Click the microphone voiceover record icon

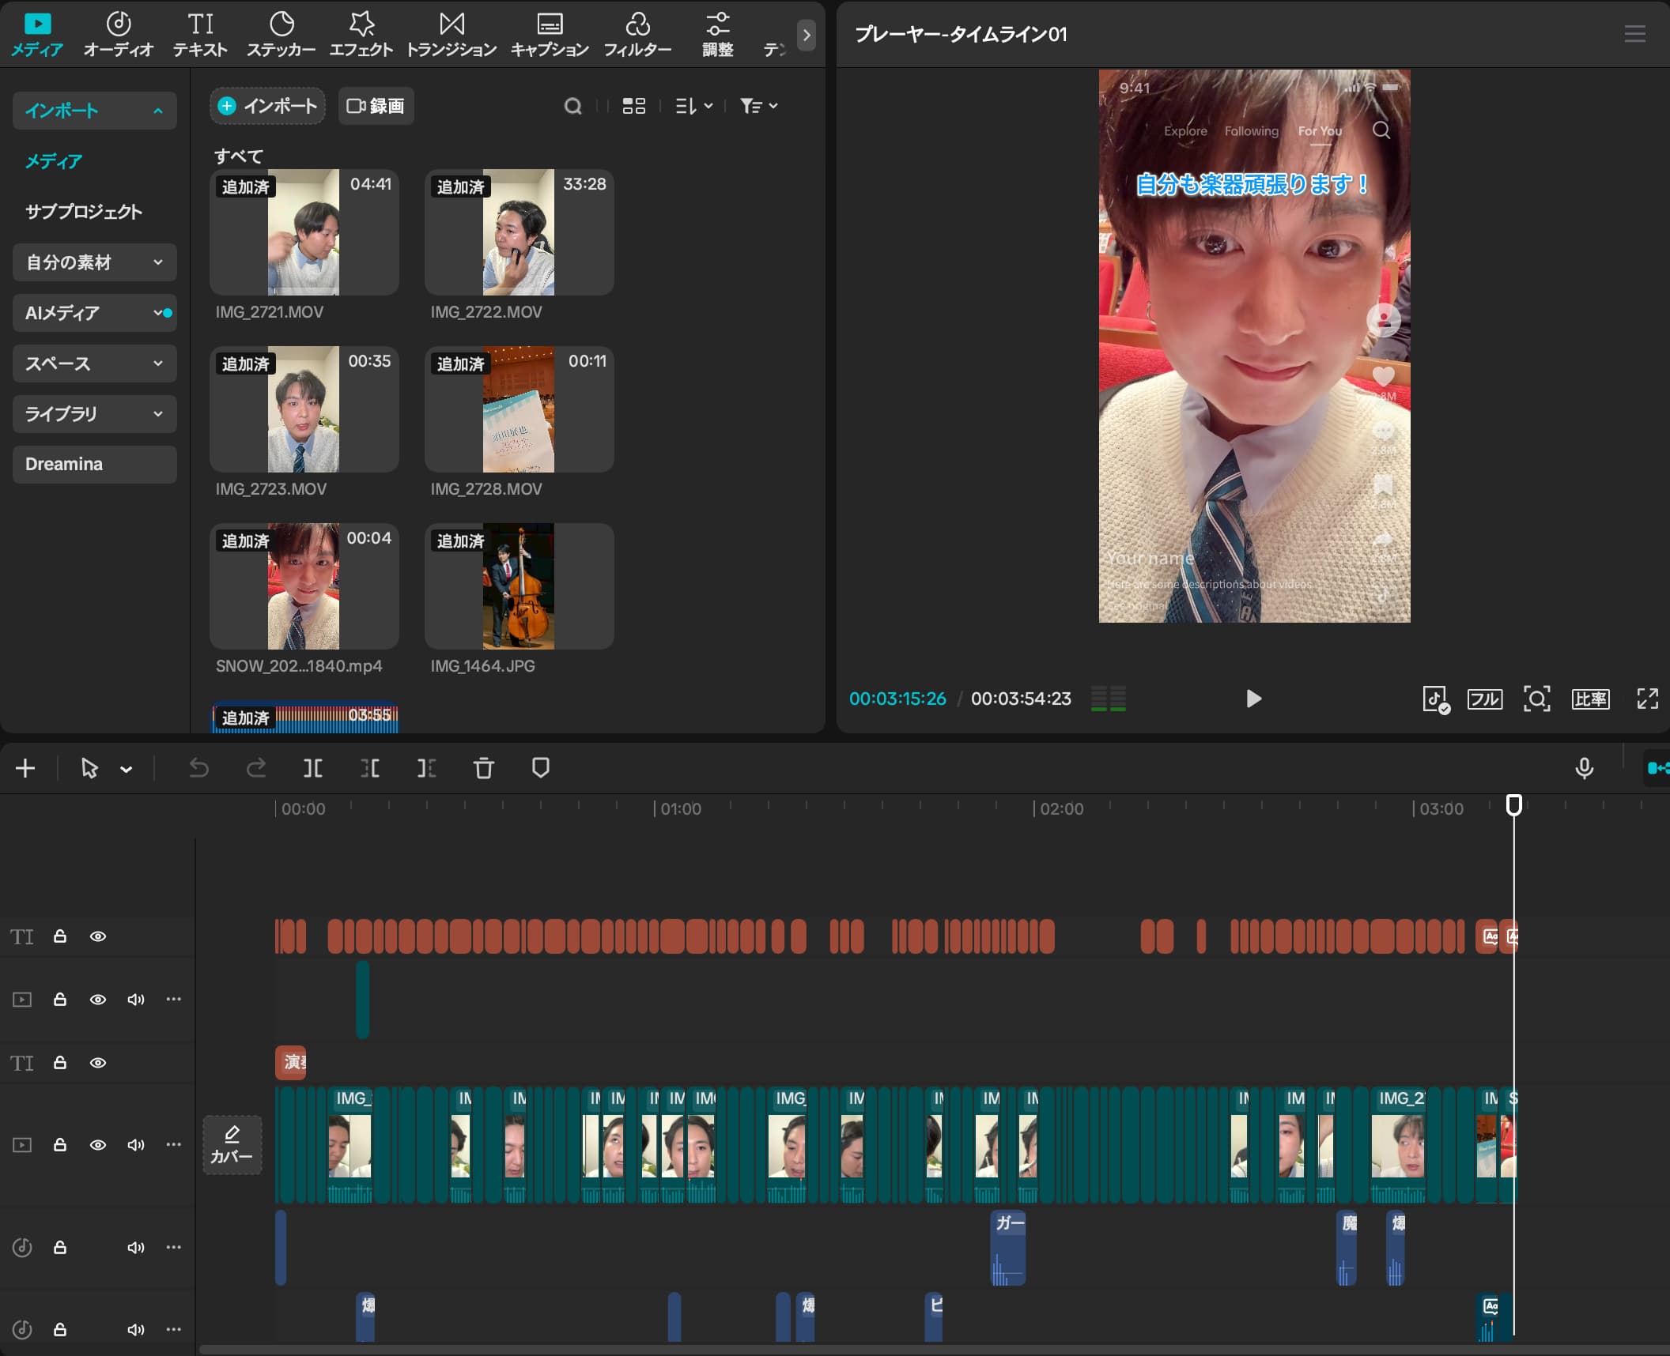(x=1585, y=768)
